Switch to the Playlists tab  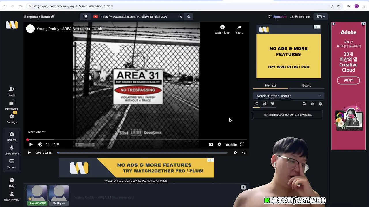(x=270, y=85)
